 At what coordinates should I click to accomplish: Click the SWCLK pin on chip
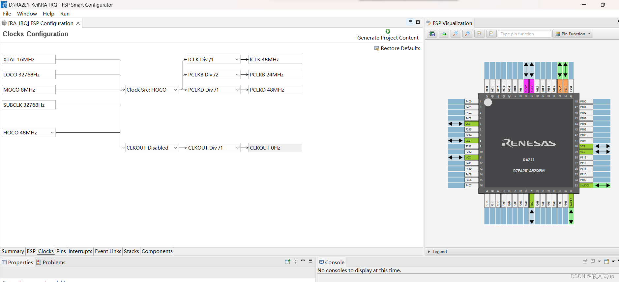(571, 201)
